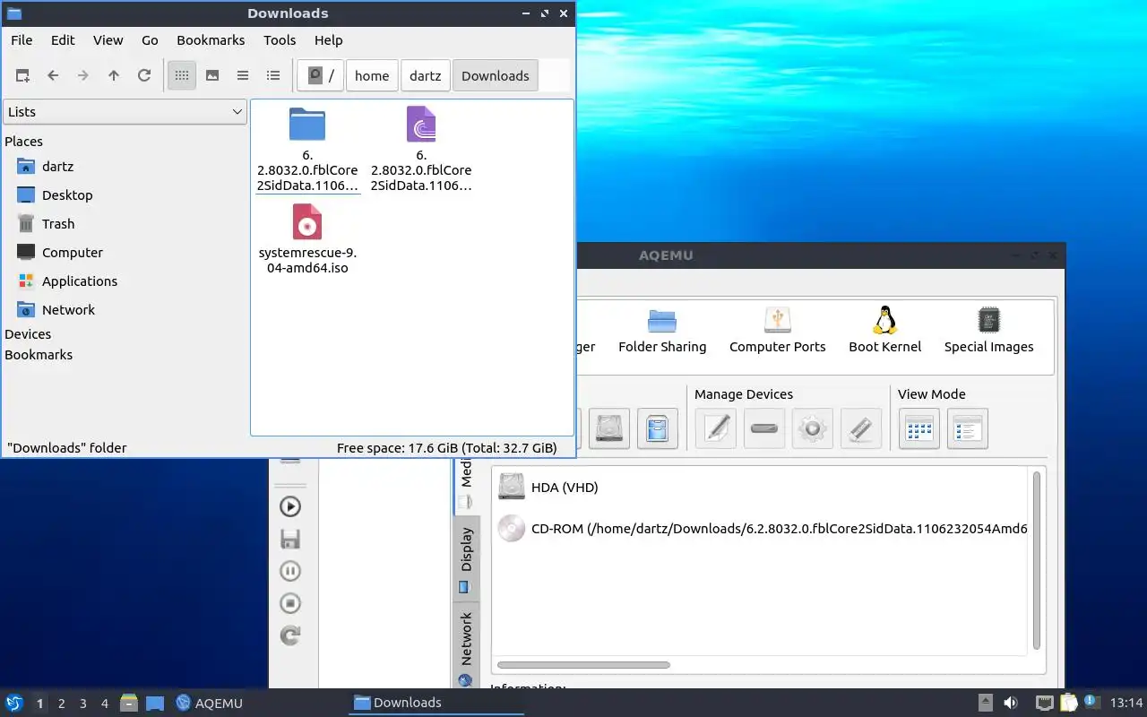Open Folder Sharing in AQEMU
Image resolution: width=1147 pixels, height=717 pixels.
tap(662, 331)
